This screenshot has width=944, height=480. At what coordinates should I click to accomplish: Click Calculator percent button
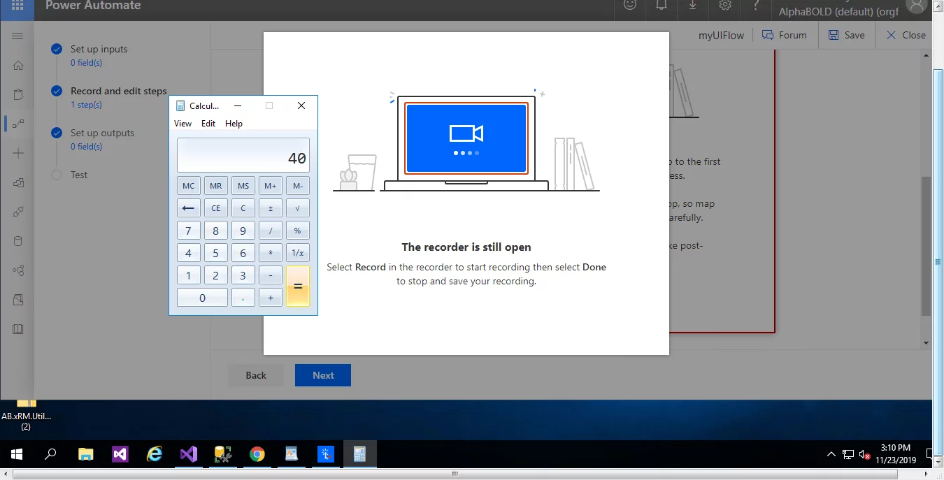[x=298, y=231]
